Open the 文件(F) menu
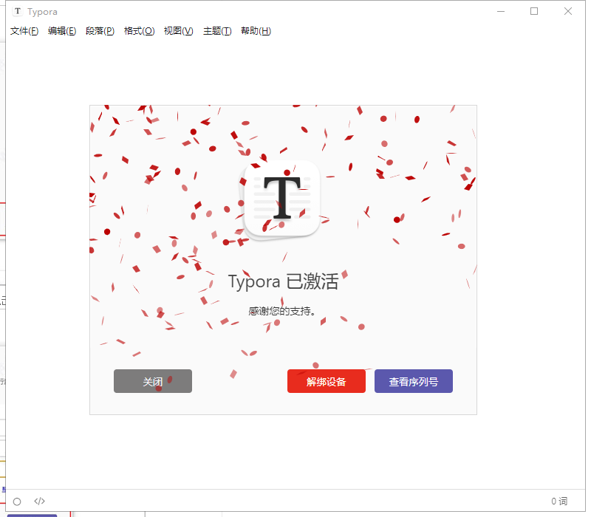 click(24, 31)
